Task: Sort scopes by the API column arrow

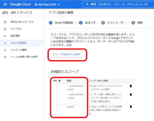Action: pyautogui.click(x=59, y=81)
